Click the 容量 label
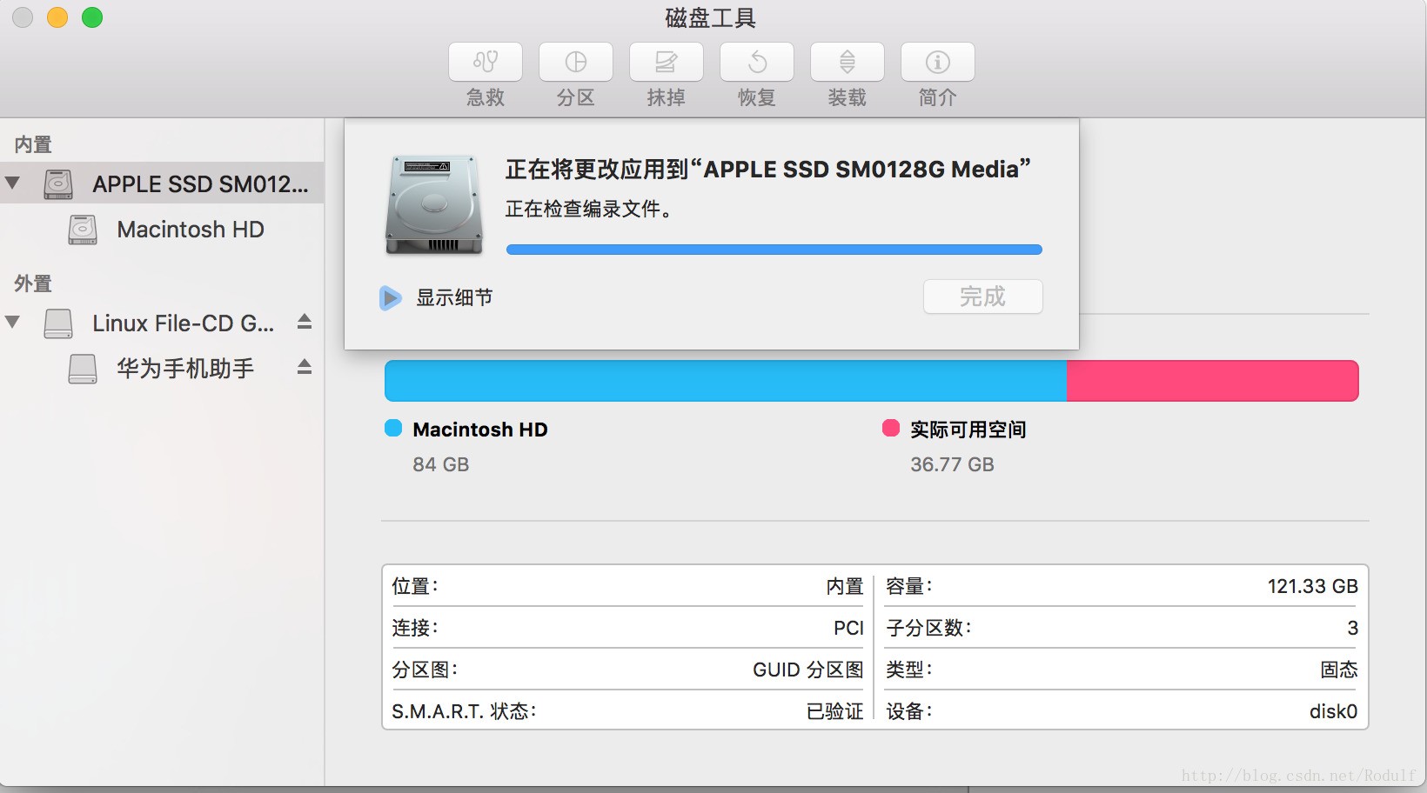 [x=909, y=586]
